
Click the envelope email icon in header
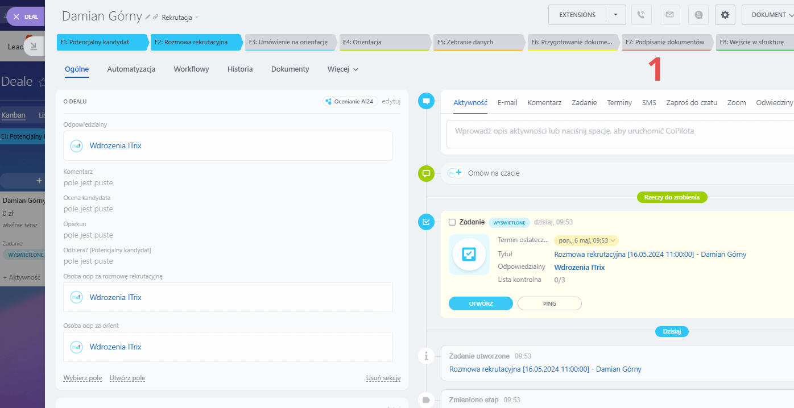[x=669, y=15]
